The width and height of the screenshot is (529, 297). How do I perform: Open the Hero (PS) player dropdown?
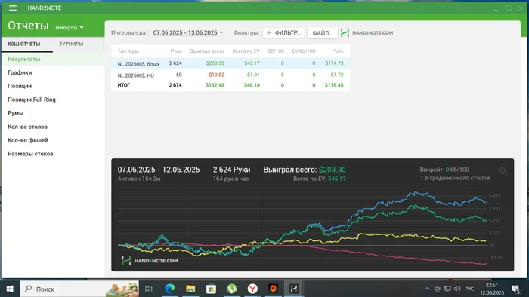tap(70, 28)
